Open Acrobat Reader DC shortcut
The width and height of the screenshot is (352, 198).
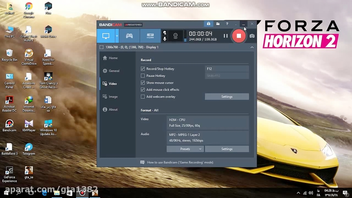point(9,104)
